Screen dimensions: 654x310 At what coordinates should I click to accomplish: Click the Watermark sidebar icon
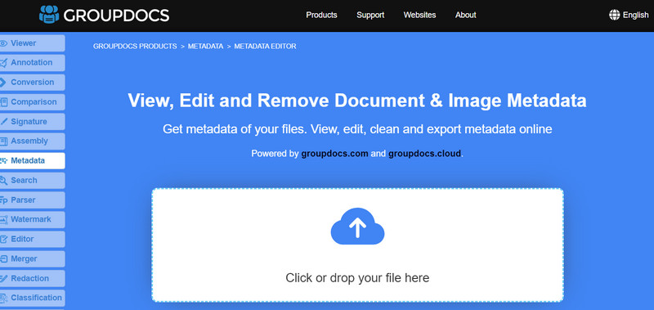[4, 219]
